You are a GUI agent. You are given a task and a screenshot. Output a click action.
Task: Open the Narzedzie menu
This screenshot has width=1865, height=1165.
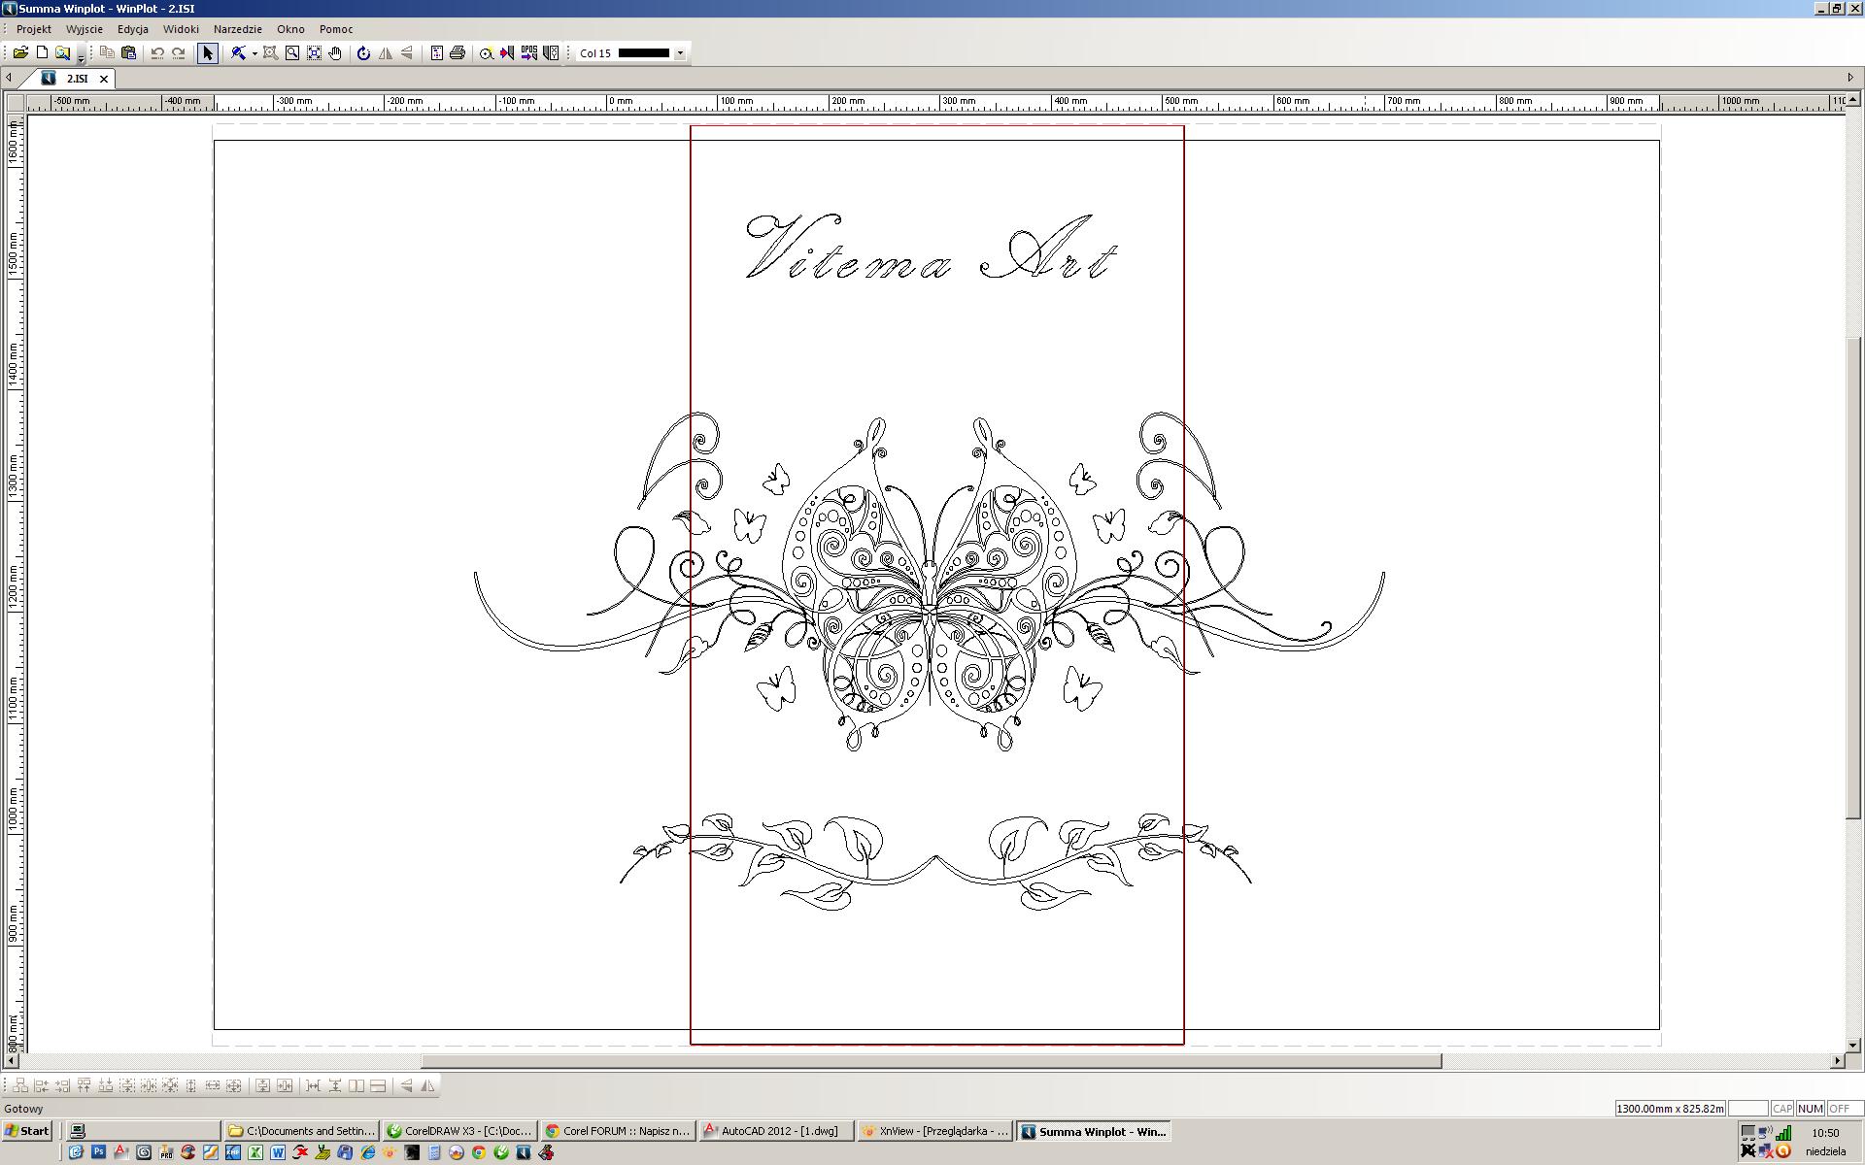[237, 29]
